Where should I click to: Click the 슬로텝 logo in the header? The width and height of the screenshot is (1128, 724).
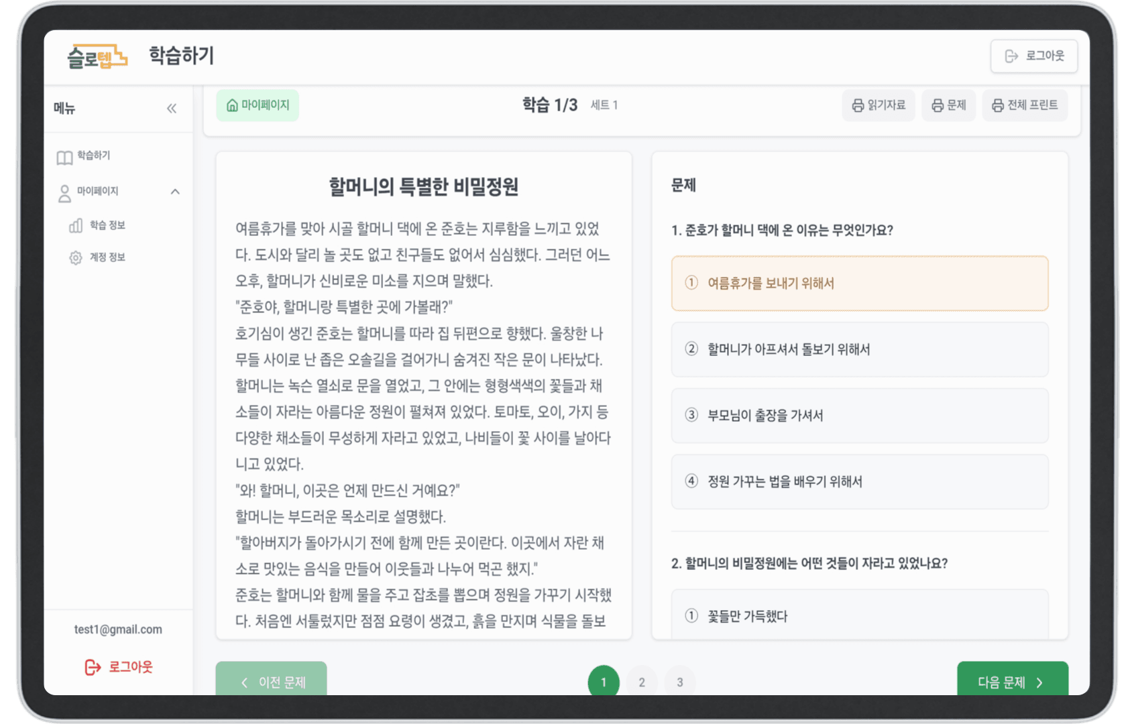click(97, 56)
